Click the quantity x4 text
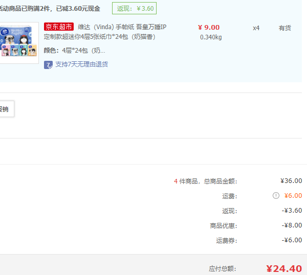The height and width of the screenshot is (275, 307). (x=256, y=28)
